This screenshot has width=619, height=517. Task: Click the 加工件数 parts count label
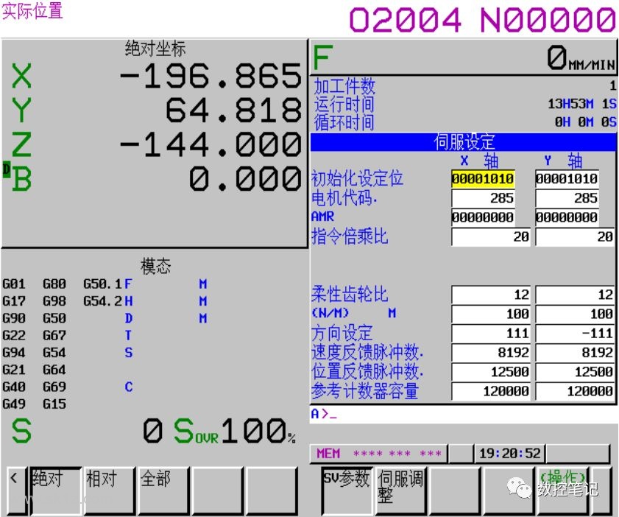(x=344, y=86)
